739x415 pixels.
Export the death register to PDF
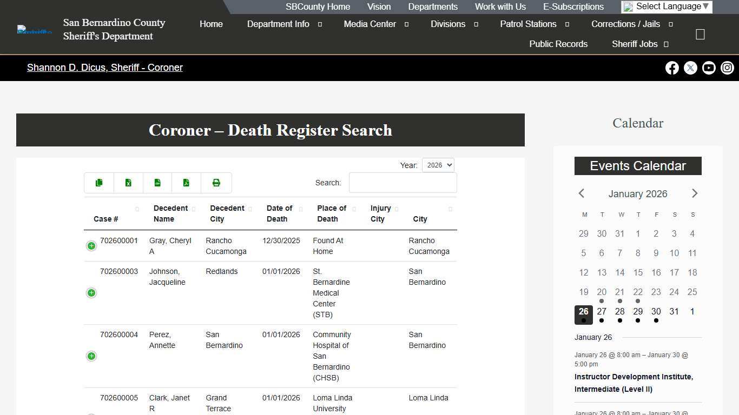point(187,183)
